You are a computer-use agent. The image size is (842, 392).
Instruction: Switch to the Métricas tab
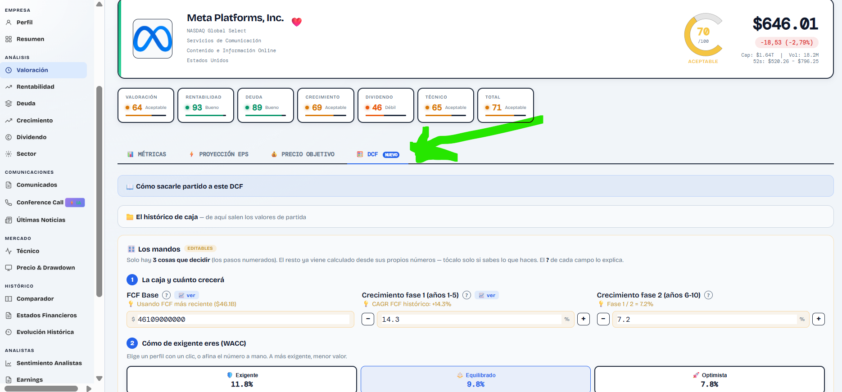click(x=147, y=154)
